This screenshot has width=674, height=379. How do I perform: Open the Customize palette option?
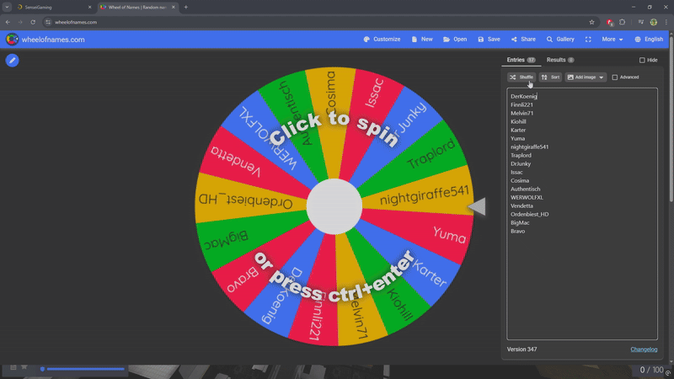pyautogui.click(x=382, y=39)
